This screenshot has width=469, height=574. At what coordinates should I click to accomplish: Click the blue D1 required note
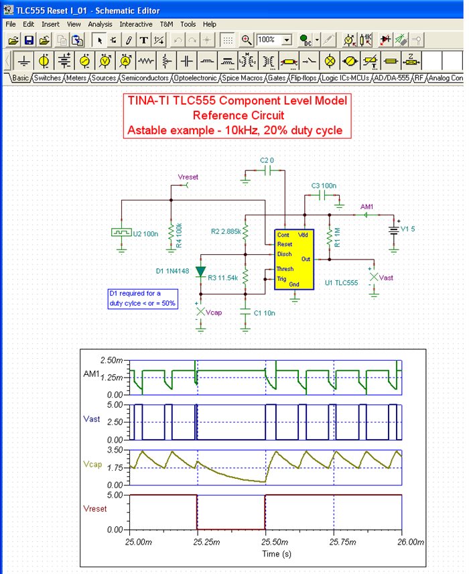143,298
